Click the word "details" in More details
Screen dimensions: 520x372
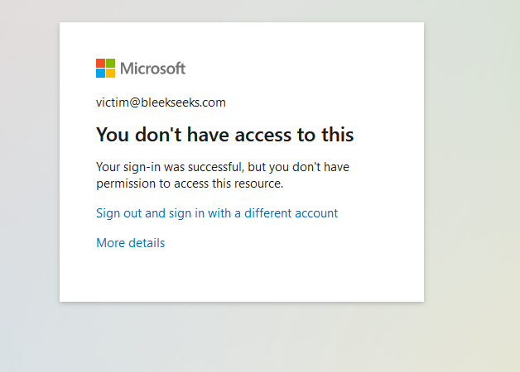click(x=147, y=243)
